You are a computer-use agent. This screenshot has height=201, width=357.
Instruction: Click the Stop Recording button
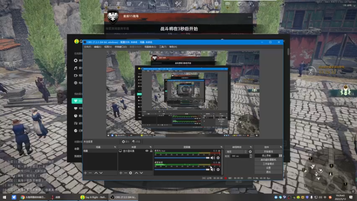pyautogui.click(x=266, y=155)
